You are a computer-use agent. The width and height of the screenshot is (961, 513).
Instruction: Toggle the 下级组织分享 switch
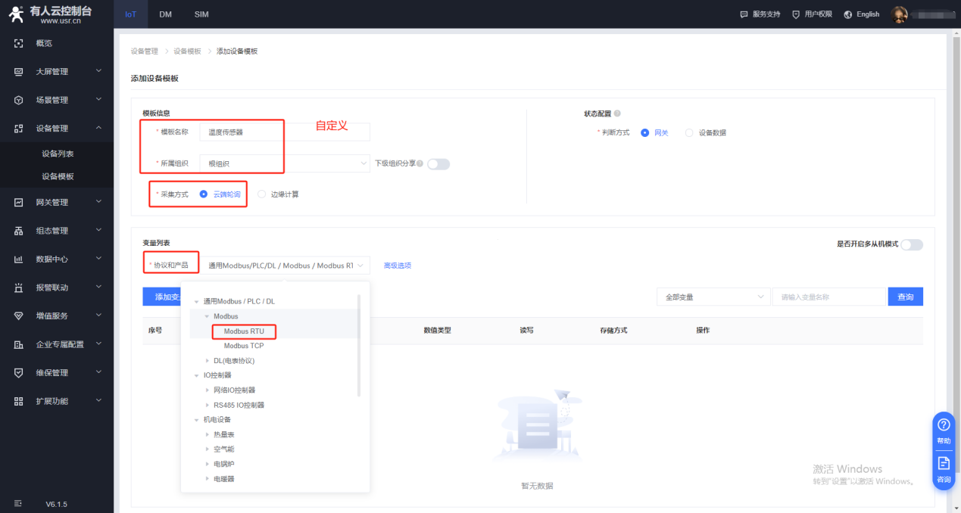[438, 163]
